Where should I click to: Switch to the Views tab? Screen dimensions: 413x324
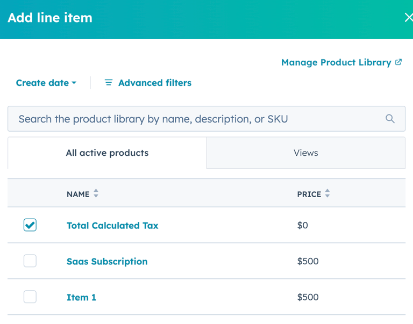[x=305, y=153]
